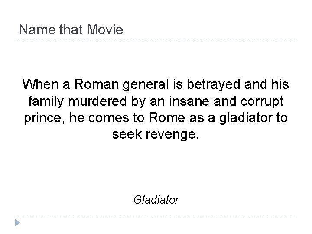
Task: Click the dashed divider above the triangle arrow
Action: pos(156,217)
